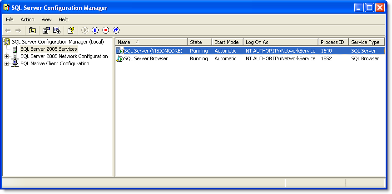Click the Configuration Manager (Local) root icon
392x194 pixels.
pos(7,42)
